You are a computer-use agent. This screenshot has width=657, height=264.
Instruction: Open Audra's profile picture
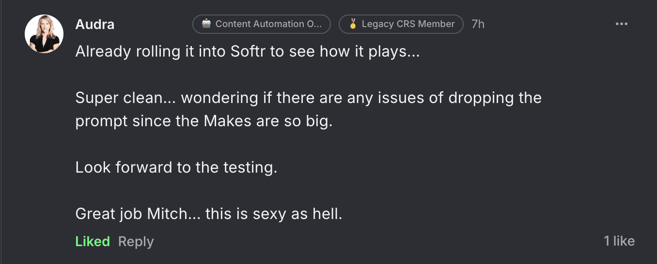(44, 34)
